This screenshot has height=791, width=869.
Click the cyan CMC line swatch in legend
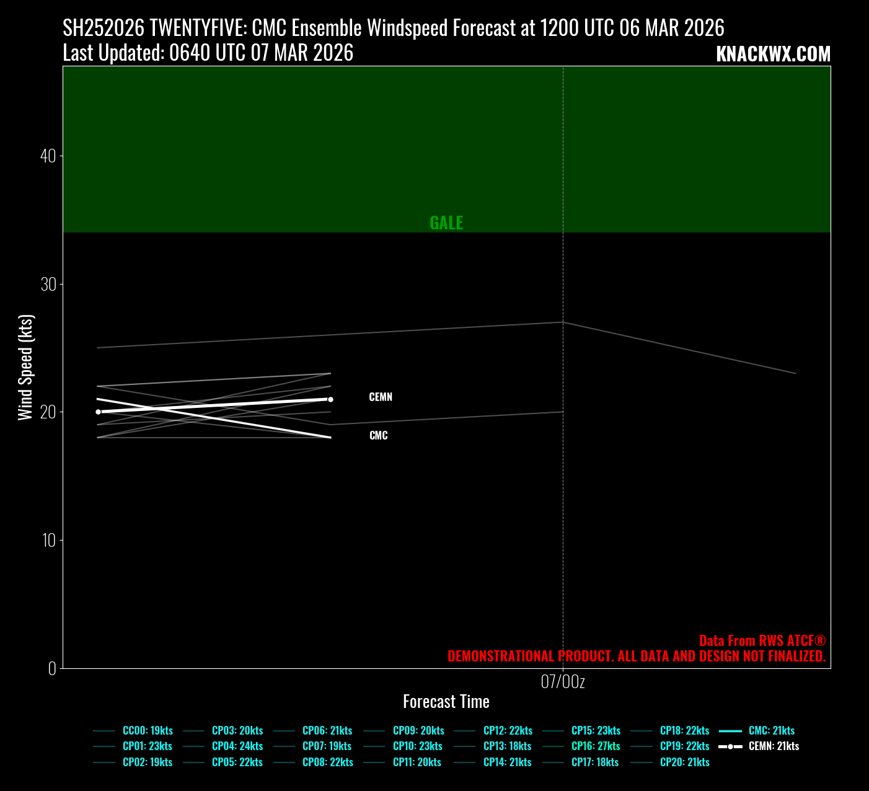[x=730, y=731]
